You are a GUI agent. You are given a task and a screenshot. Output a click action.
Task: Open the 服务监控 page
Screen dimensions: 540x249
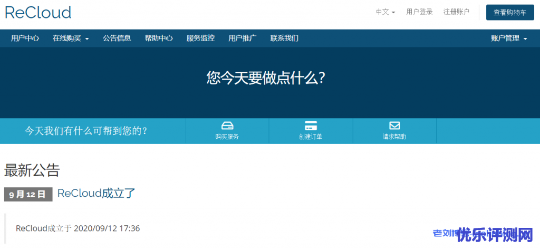(200, 38)
